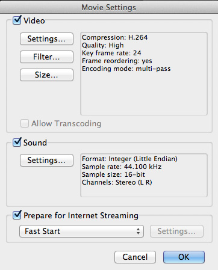Expand the Fast Start dropdown
218x270 pixels.
click(81, 231)
